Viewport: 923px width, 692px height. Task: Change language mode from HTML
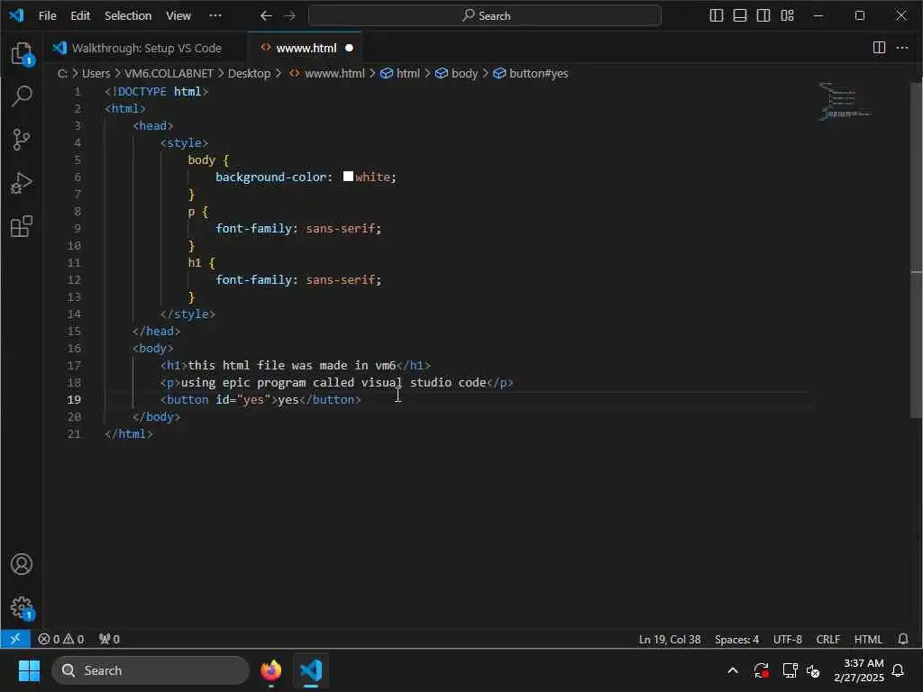coord(868,639)
